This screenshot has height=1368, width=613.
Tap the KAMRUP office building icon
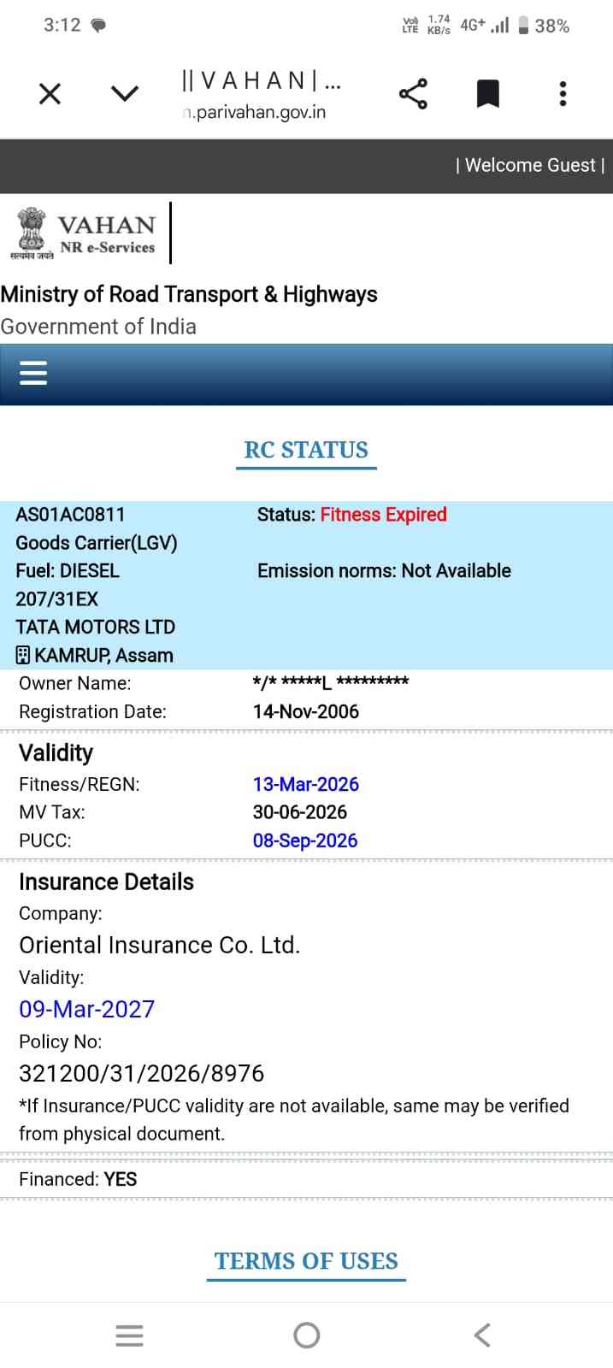(x=23, y=656)
